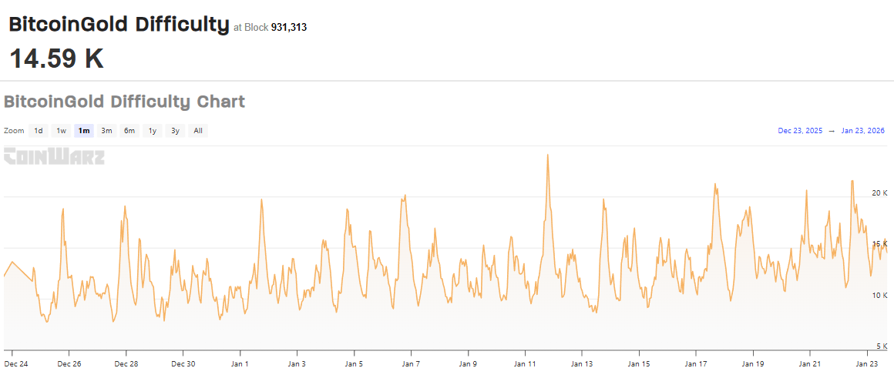The width and height of the screenshot is (894, 378).
Task: Click the Jan 23 x-axis label
Action: (x=866, y=363)
